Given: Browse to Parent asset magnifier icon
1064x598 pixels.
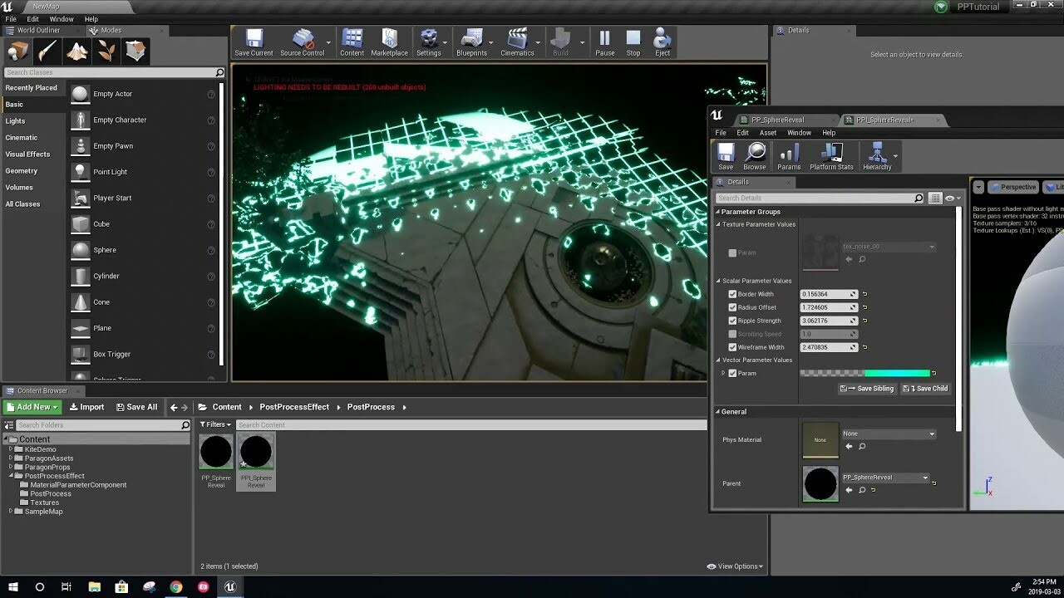Looking at the screenshot, I should [862, 490].
